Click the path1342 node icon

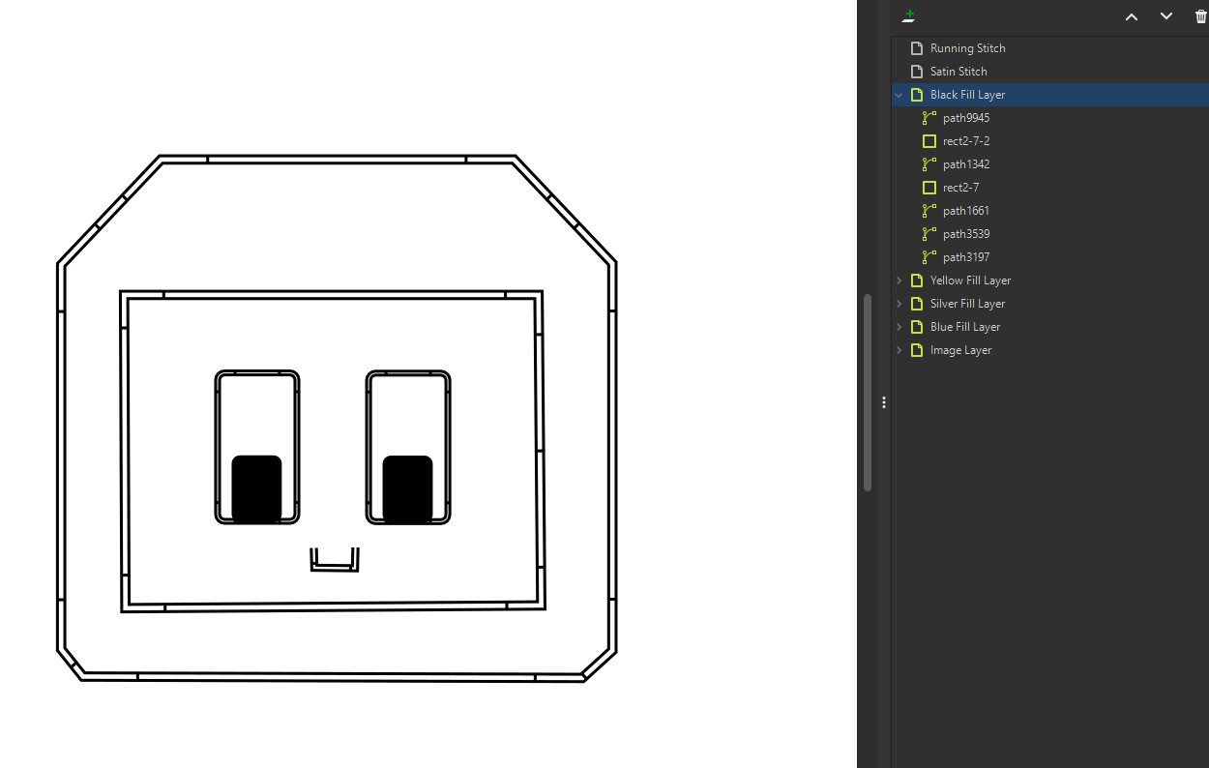(x=929, y=164)
